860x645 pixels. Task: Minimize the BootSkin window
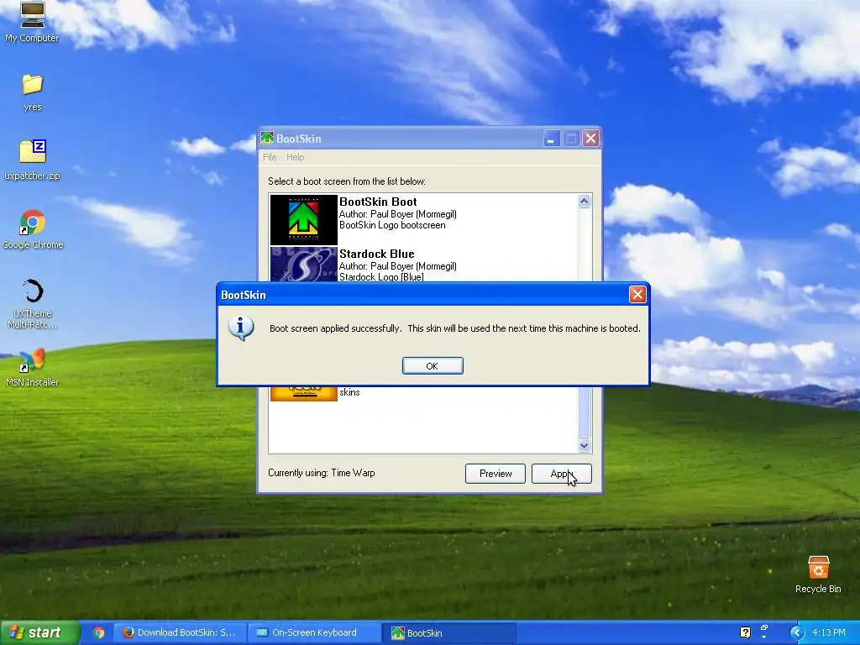tap(552, 139)
